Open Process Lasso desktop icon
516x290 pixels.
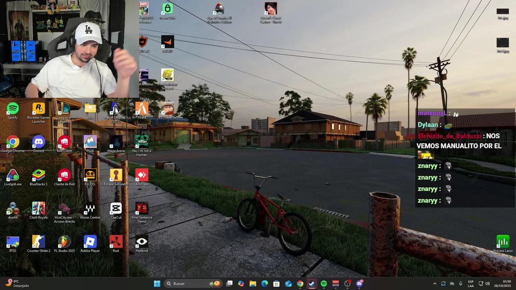tap(503, 244)
